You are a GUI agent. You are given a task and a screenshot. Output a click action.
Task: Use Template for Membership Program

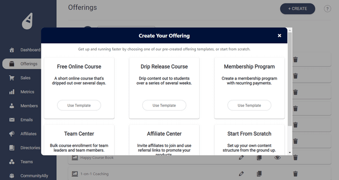(x=249, y=105)
